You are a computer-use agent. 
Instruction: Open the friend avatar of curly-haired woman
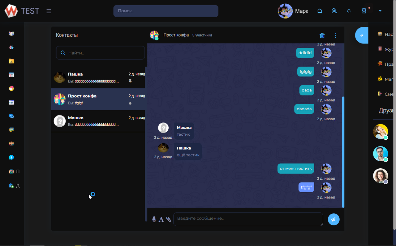click(x=381, y=176)
